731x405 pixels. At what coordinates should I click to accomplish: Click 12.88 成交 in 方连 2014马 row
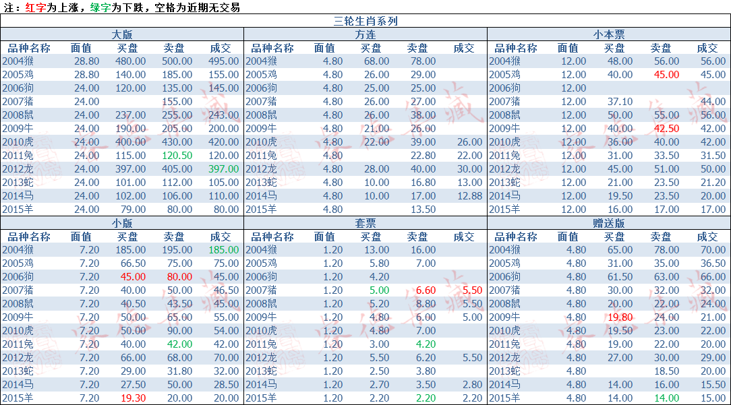click(x=469, y=196)
